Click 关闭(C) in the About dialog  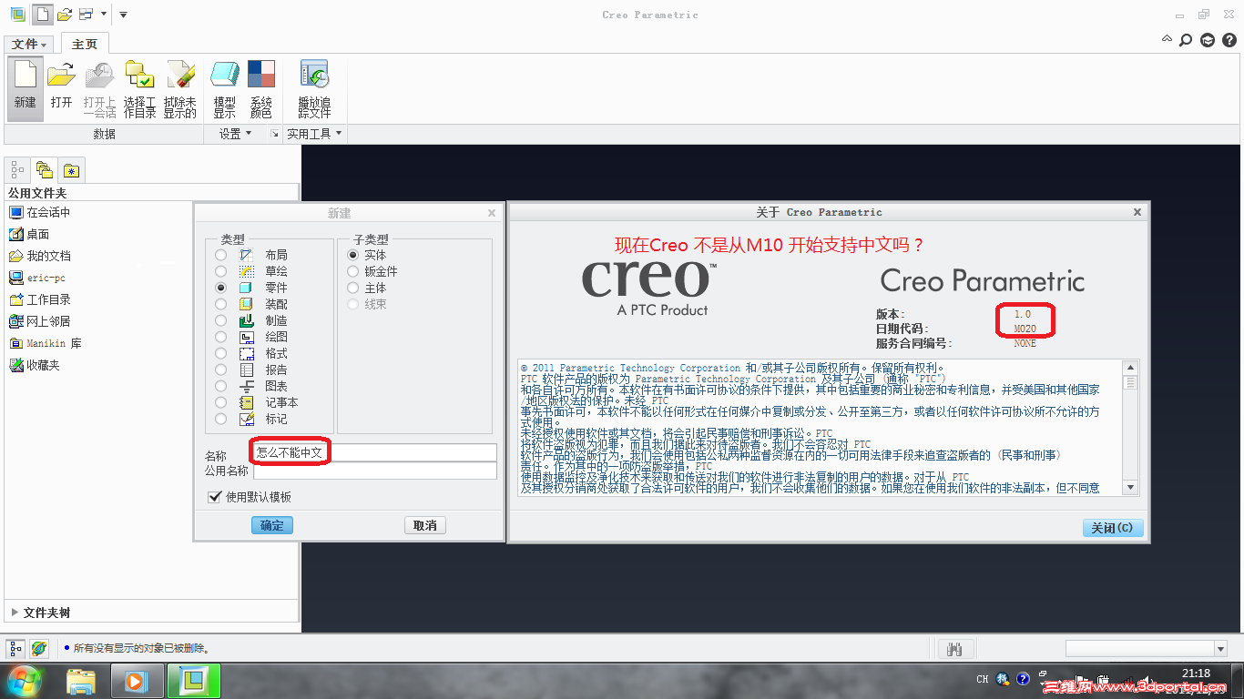tap(1113, 527)
